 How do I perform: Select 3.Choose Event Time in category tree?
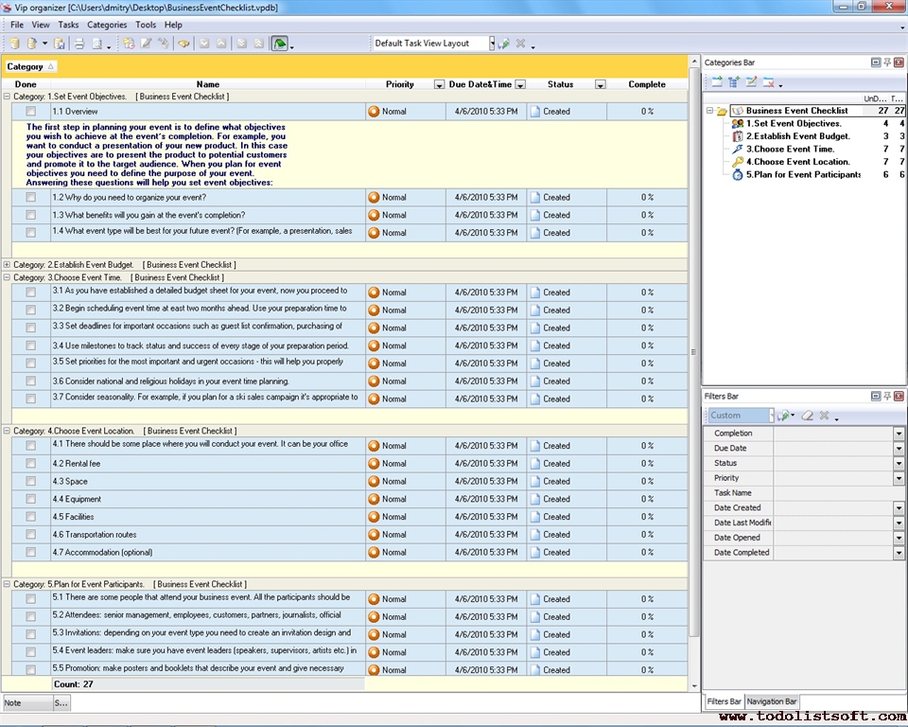pos(790,149)
